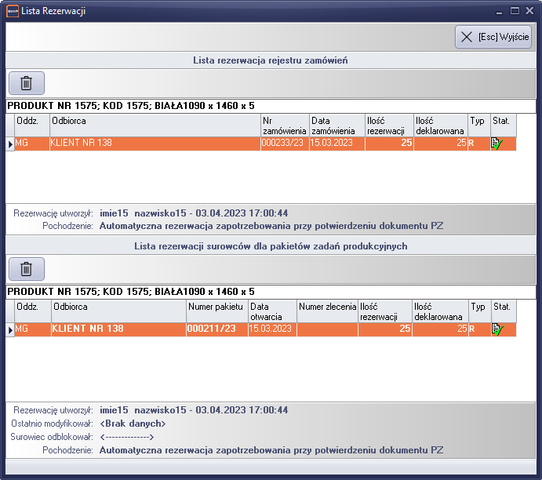Click the Numer zlecenia column header
The image size is (542, 480).
(x=327, y=311)
